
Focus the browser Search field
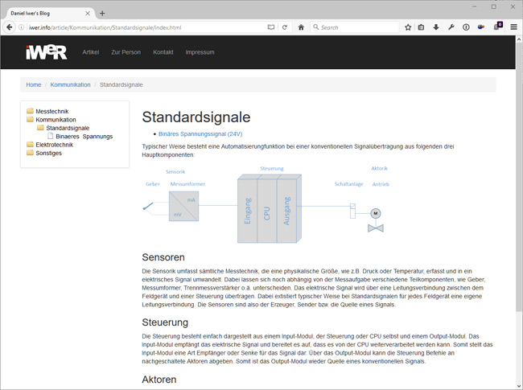[x=355, y=27]
